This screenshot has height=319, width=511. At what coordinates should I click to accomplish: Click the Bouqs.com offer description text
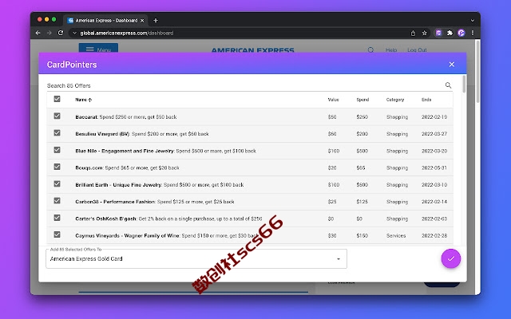pos(142,168)
